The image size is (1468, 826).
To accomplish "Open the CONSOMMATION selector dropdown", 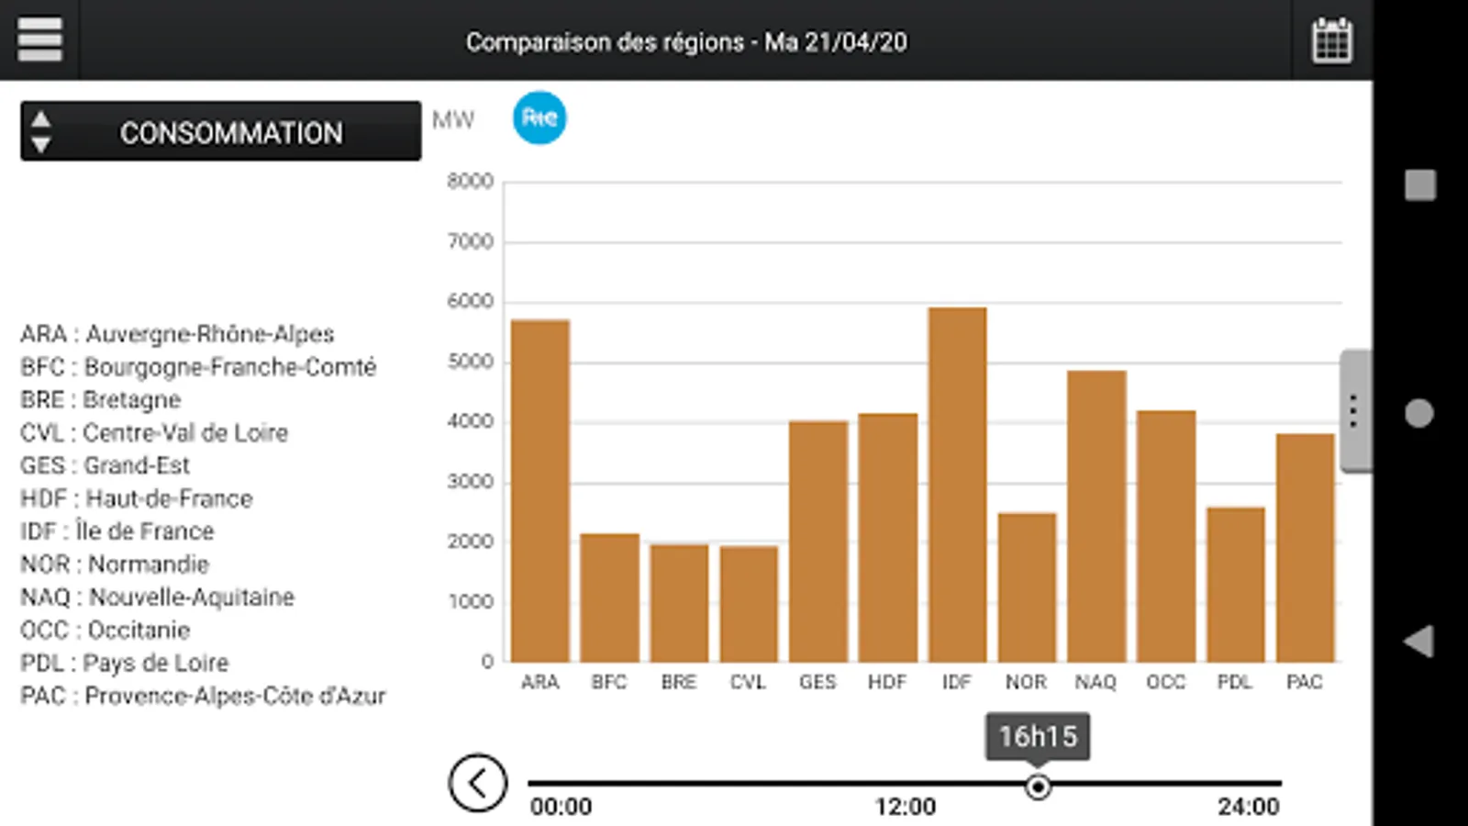I will click(x=221, y=131).
